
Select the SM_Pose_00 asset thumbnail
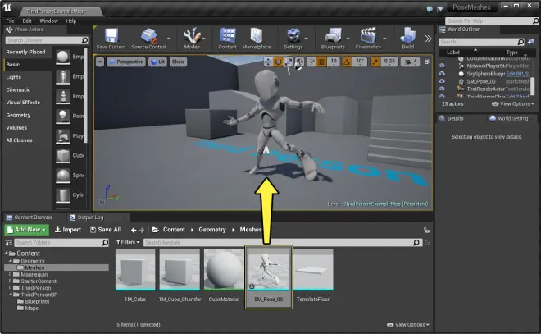point(269,270)
